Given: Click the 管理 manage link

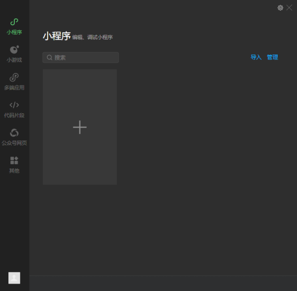Looking at the screenshot, I should click(272, 57).
